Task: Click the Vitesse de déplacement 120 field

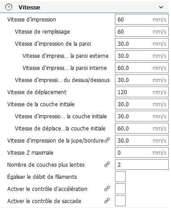Action: tap(142, 92)
